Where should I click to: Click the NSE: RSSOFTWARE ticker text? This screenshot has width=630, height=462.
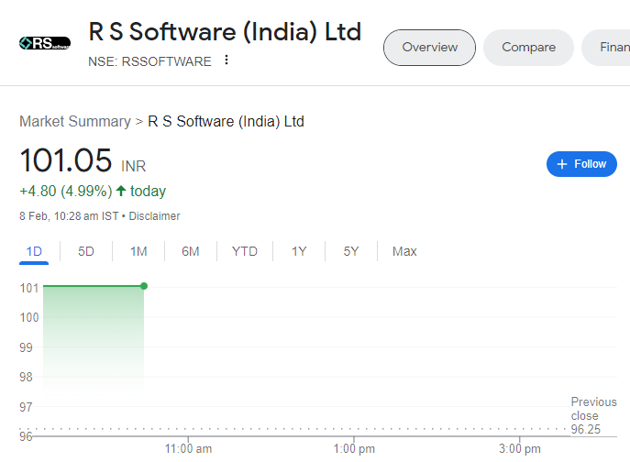pos(149,61)
